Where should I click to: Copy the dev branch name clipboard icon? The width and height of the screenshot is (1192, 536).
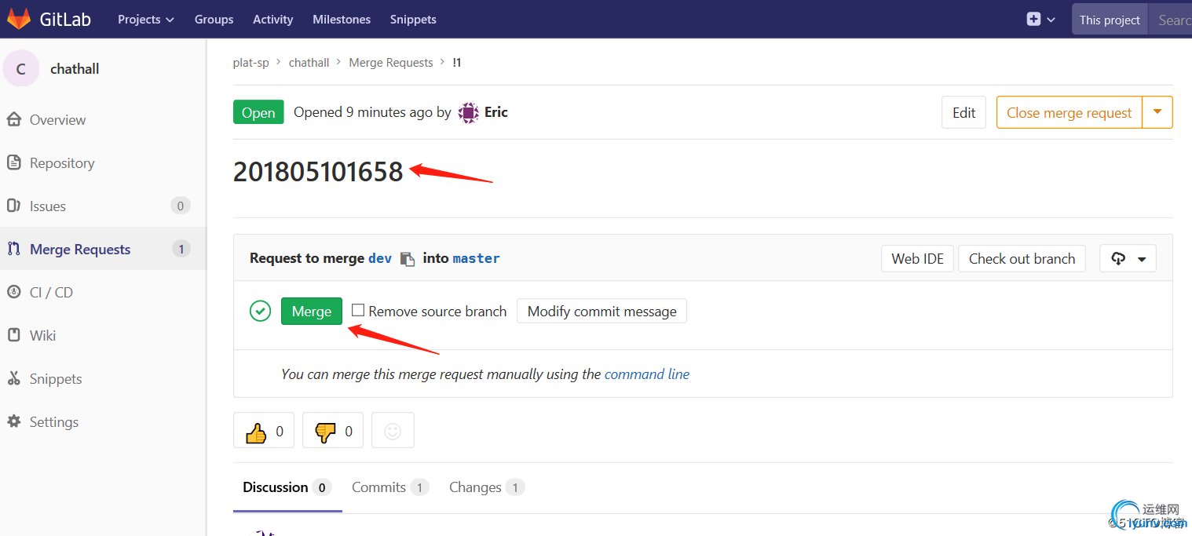click(407, 259)
